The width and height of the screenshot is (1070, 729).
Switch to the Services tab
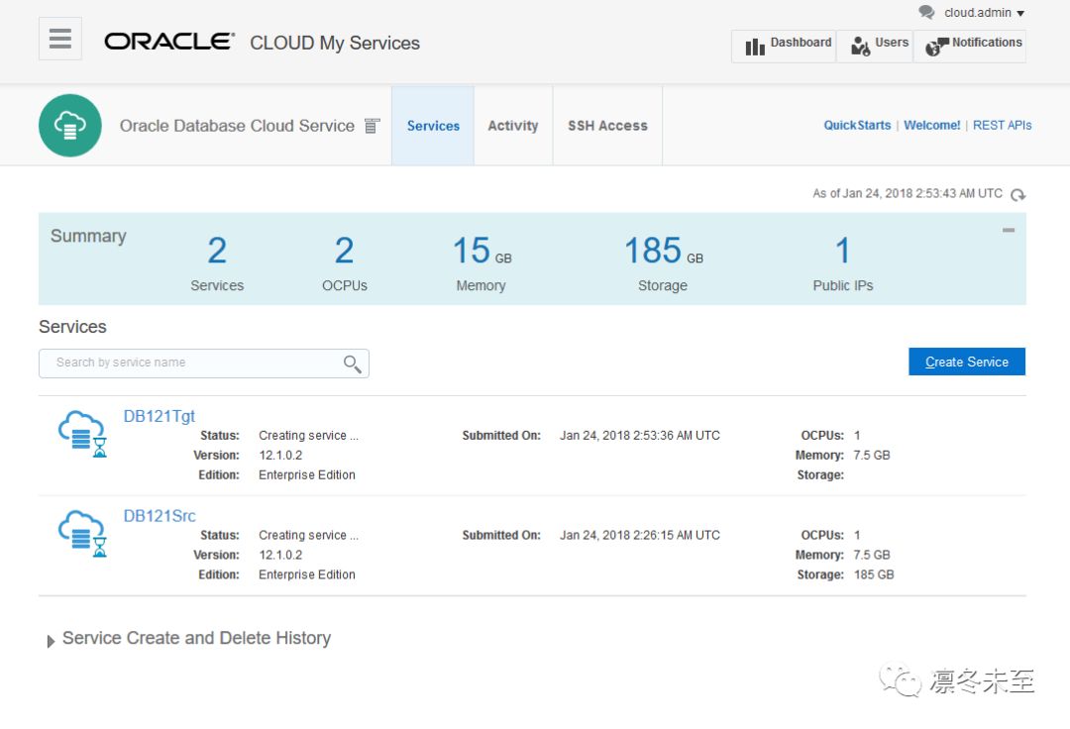433,126
